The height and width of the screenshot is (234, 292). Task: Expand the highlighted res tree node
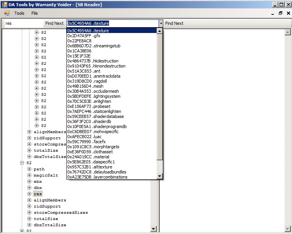click(x=29, y=194)
